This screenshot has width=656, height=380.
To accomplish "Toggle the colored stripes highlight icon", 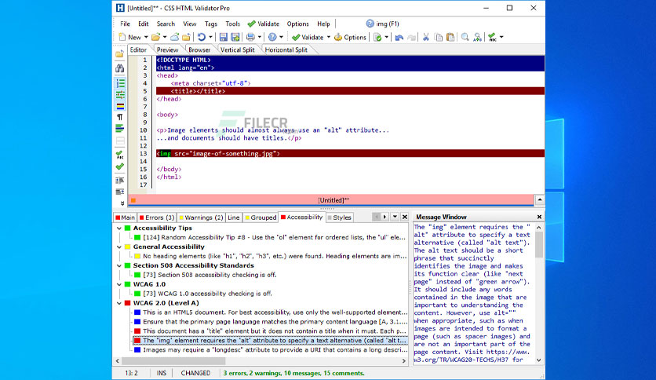I will (120, 106).
